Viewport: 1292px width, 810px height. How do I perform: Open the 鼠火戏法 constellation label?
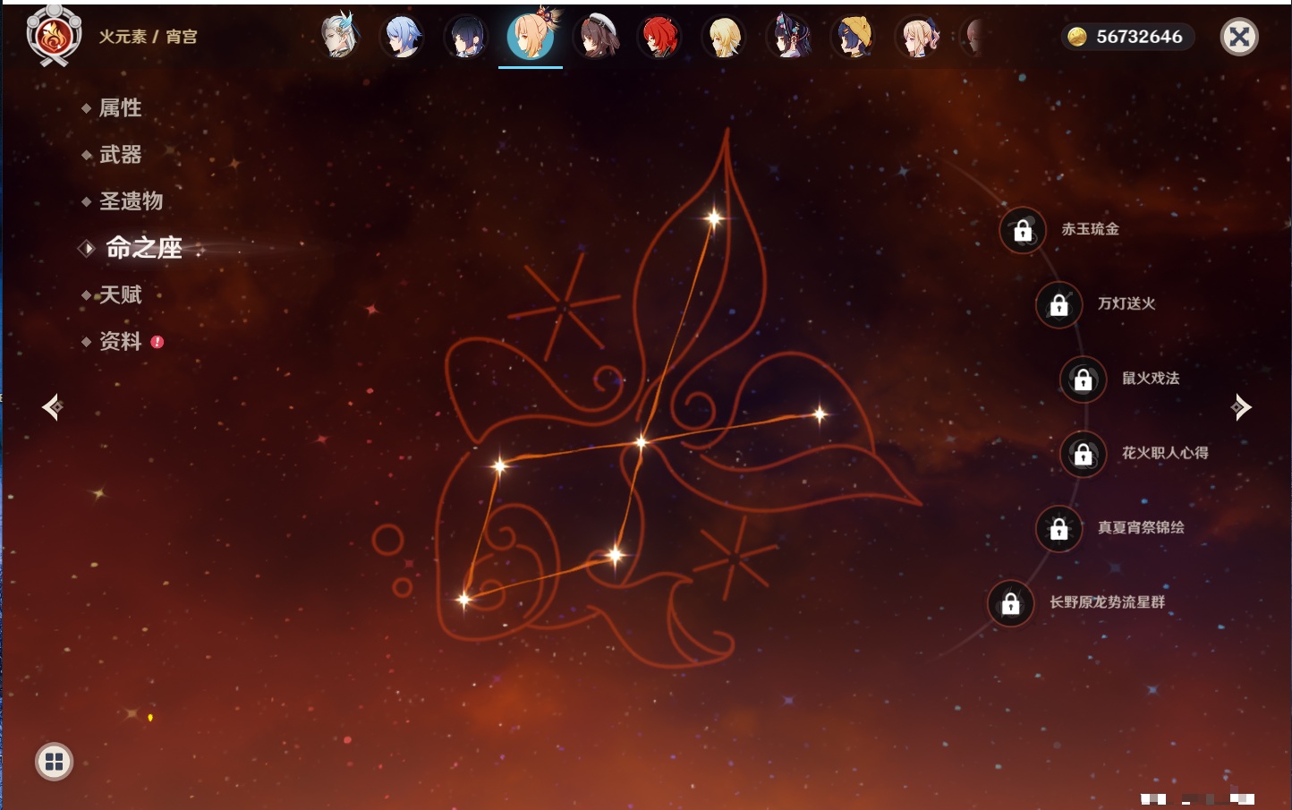pyautogui.click(x=1151, y=378)
